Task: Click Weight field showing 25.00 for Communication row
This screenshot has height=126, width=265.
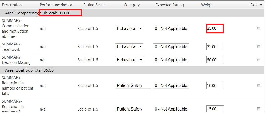Action: click(x=215, y=28)
